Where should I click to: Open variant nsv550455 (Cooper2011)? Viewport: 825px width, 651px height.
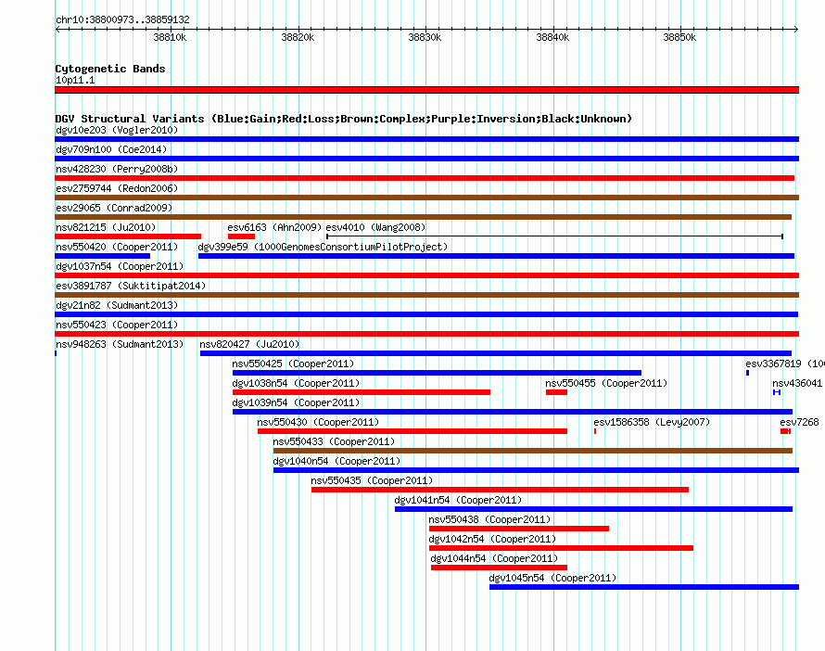pos(606,383)
